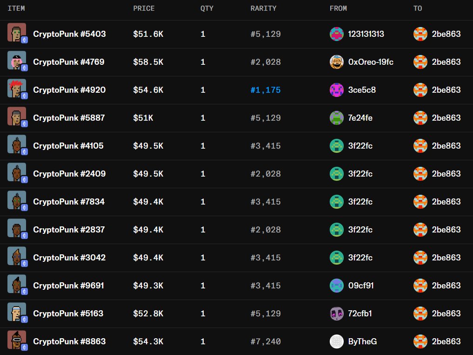Open seller profile name 7e24fe

click(x=360, y=118)
